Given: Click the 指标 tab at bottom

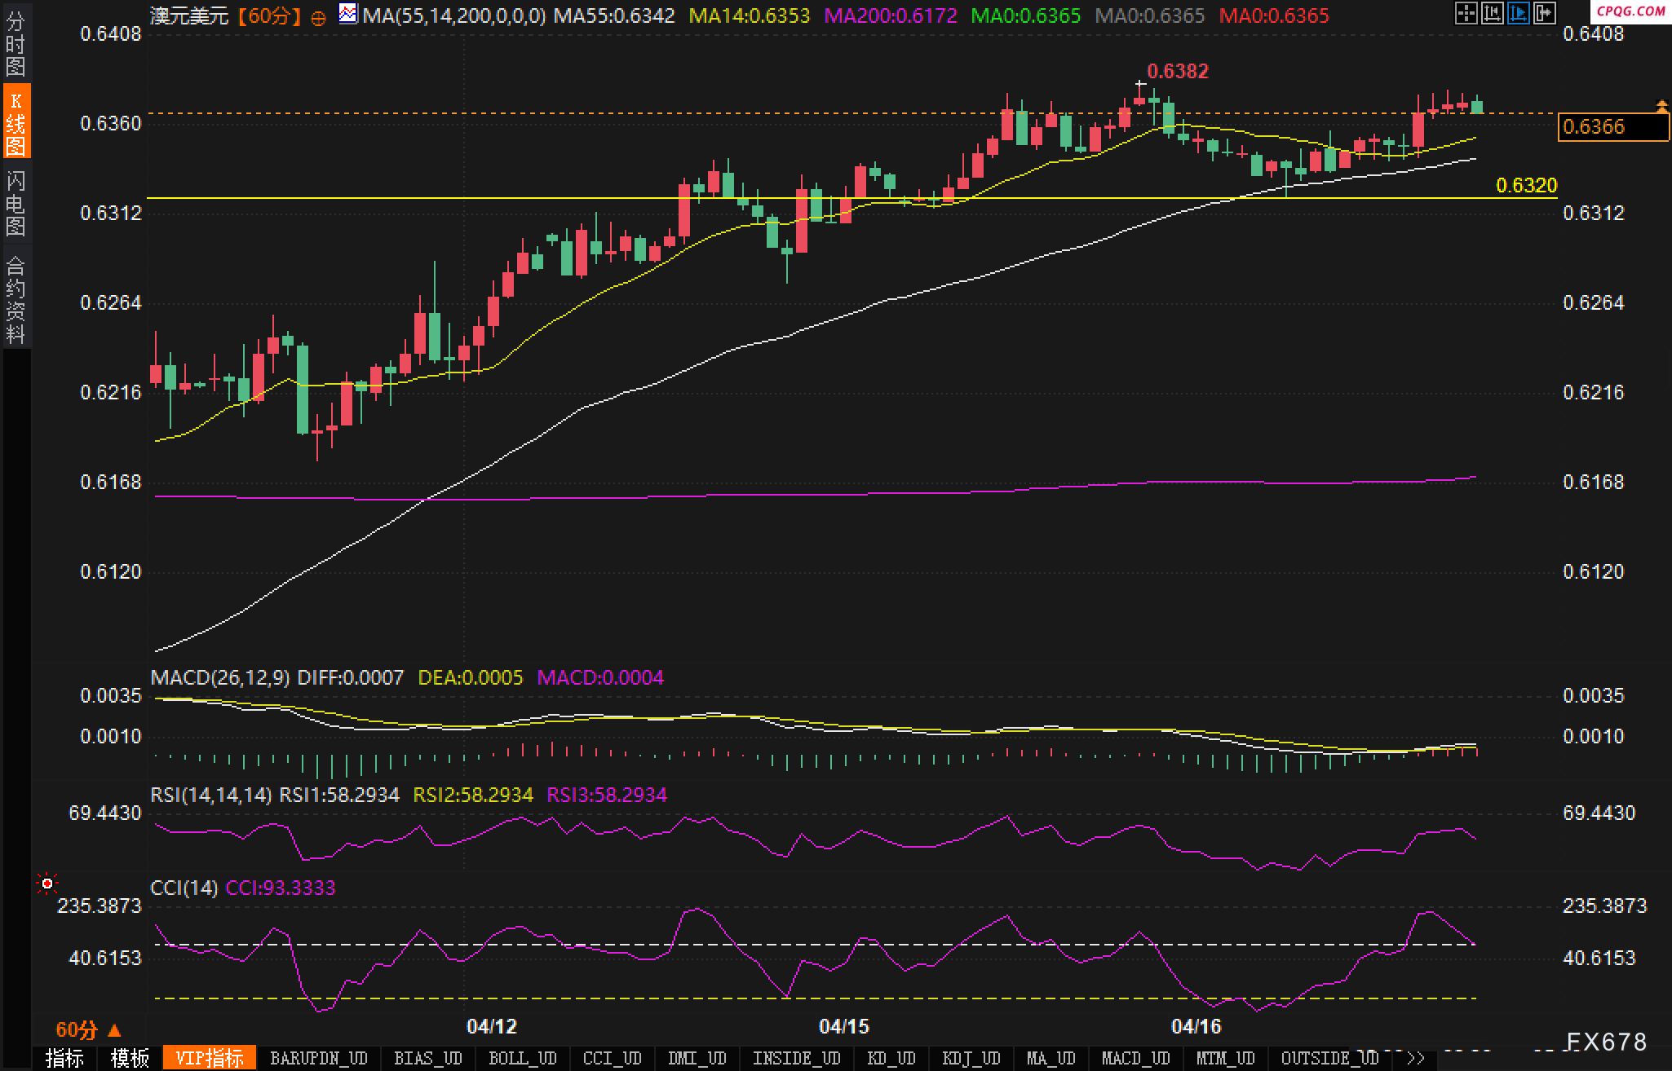Looking at the screenshot, I should pos(65,1058).
